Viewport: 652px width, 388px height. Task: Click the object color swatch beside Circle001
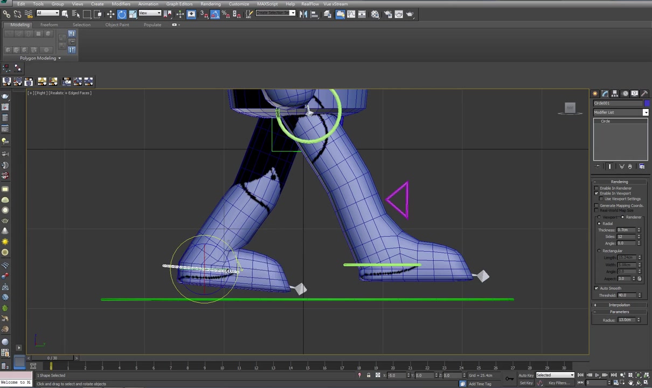pyautogui.click(x=647, y=103)
